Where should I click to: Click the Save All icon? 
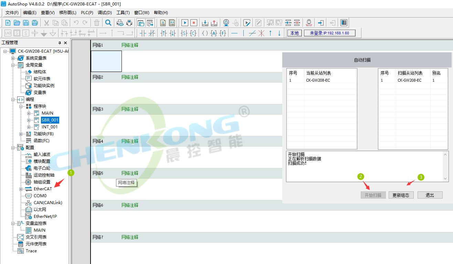click(x=35, y=23)
